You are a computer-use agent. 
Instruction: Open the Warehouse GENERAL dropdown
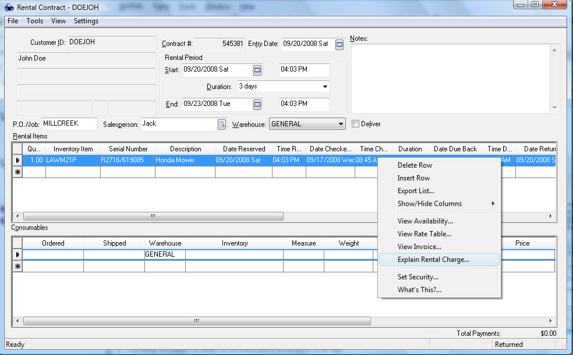point(341,124)
